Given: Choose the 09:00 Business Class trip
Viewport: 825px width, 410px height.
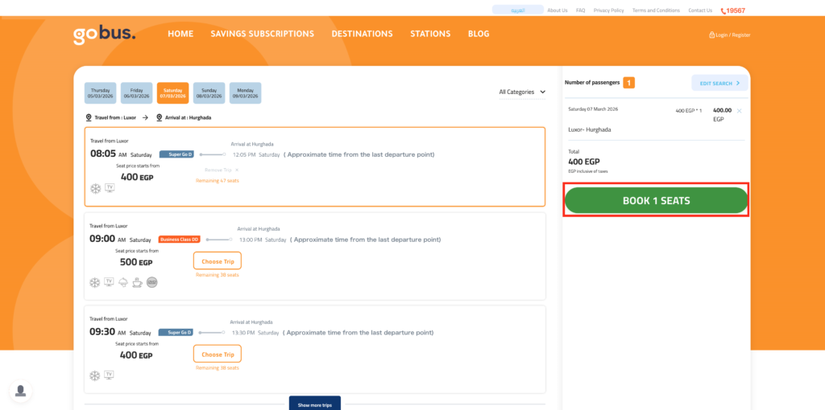Looking at the screenshot, I should tap(217, 261).
